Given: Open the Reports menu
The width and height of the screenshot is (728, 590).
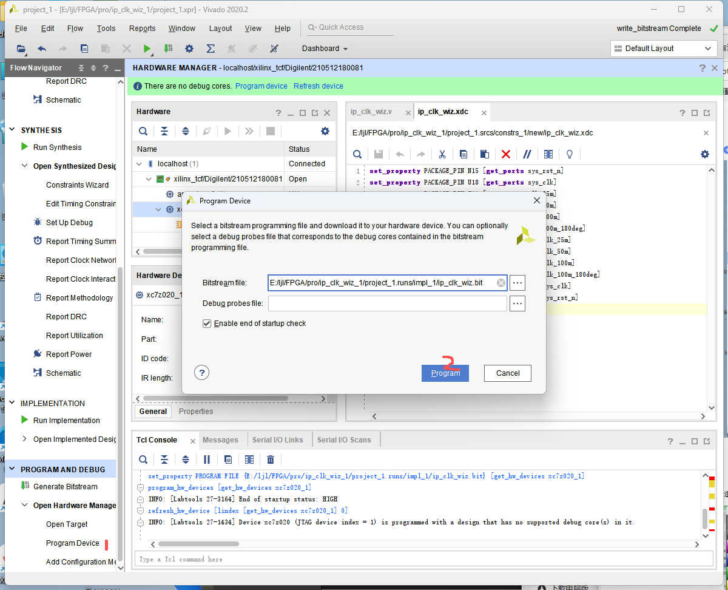Looking at the screenshot, I should [x=143, y=29].
